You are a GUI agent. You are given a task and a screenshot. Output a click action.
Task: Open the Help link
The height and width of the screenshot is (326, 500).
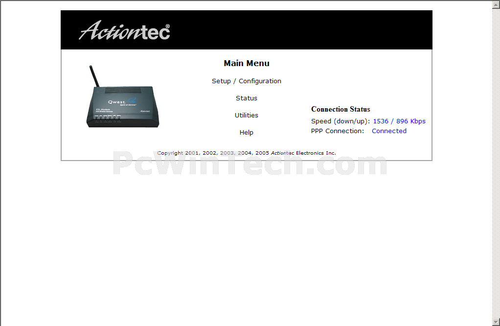[x=247, y=132]
